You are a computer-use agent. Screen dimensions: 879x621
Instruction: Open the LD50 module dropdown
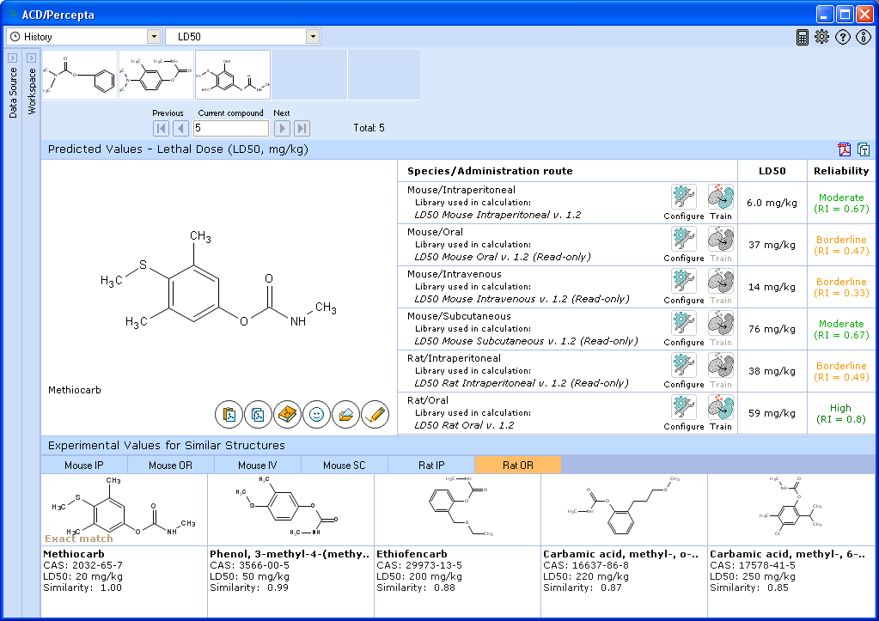(x=313, y=37)
